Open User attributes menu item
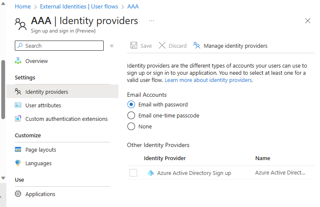This screenshot has width=320, height=207. pos(43,105)
